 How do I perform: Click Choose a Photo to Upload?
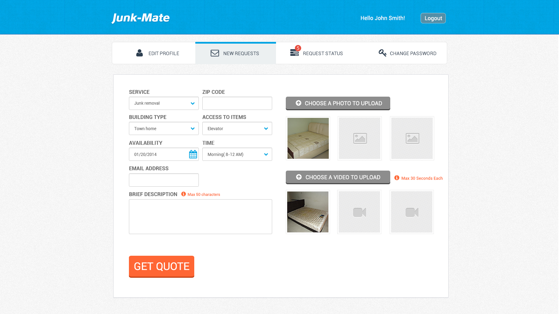[338, 103]
